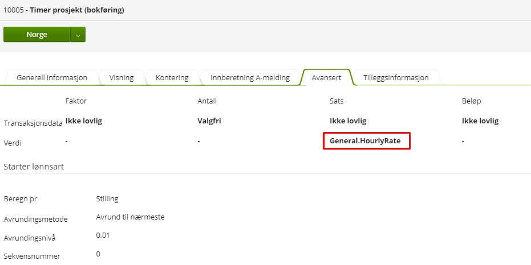This screenshot has height=265, width=531.
Task: Click the Stilling value for Beregn pr
Action: coord(107,198)
